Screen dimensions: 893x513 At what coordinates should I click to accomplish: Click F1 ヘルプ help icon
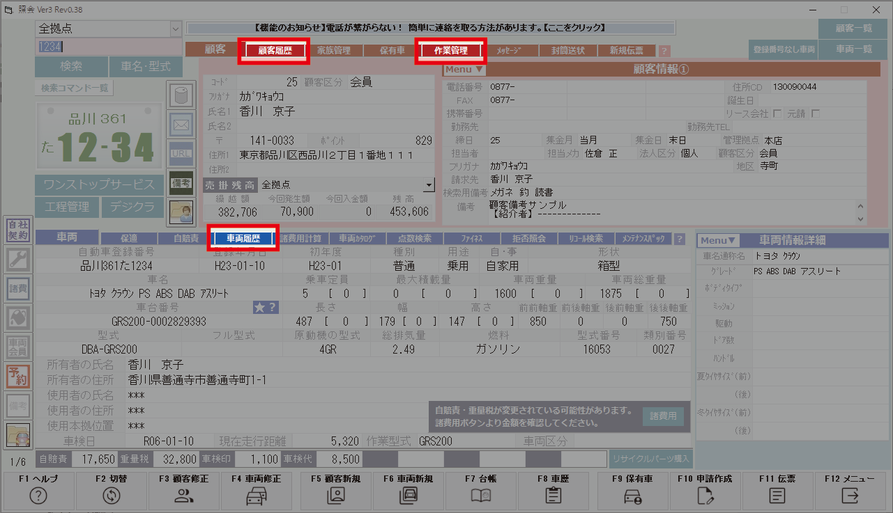(x=38, y=496)
